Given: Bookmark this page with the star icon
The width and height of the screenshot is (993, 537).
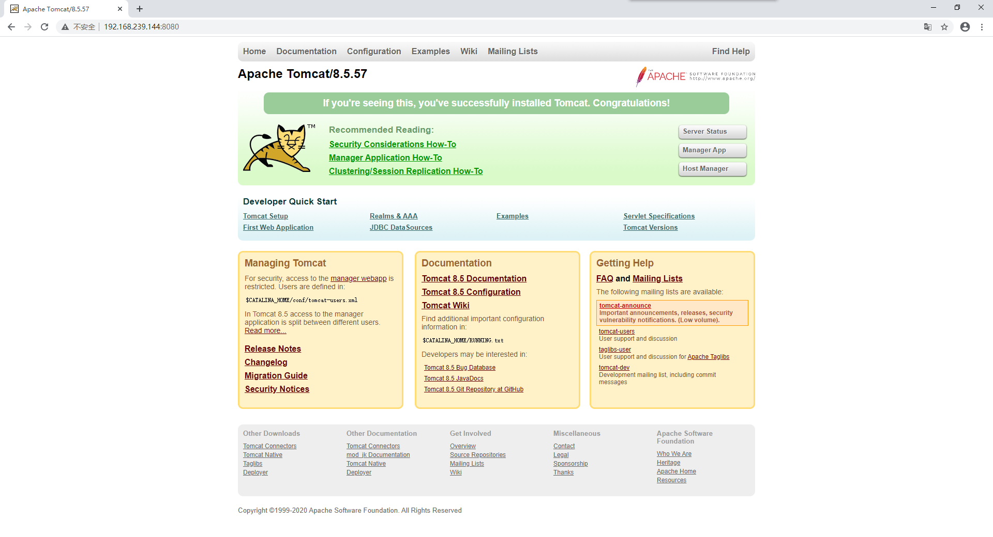Looking at the screenshot, I should click(x=944, y=27).
